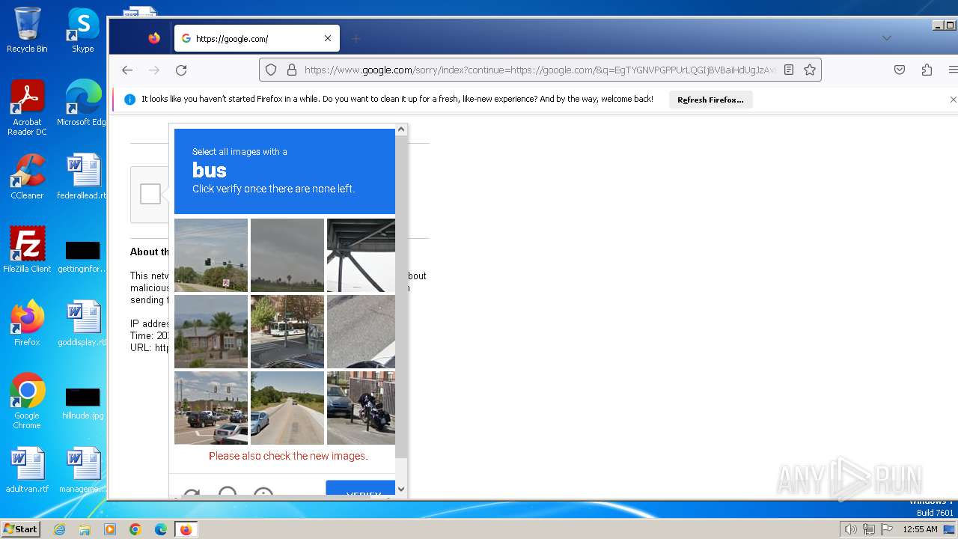The width and height of the screenshot is (958, 539).
Task: Go forward in Firefox history
Action: [x=154, y=70]
